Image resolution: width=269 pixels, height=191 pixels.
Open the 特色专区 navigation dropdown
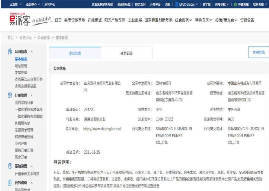pyautogui.click(x=204, y=20)
